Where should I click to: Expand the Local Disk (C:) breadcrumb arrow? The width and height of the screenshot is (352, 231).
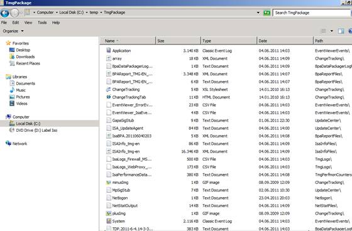(x=87, y=13)
